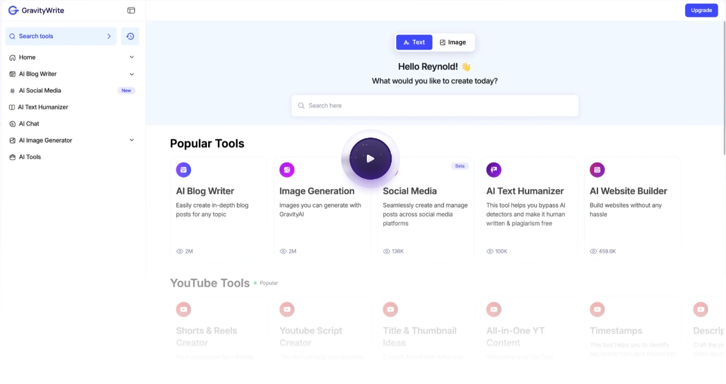Image resolution: width=726 pixels, height=384 pixels.
Task: Click the AI Text Humanizer sidebar icon
Action: [12, 107]
